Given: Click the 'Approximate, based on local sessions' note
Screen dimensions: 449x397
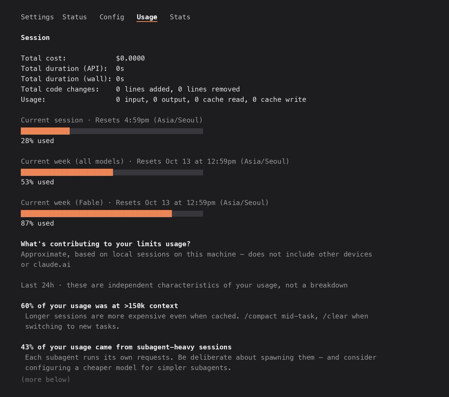Looking at the screenshot, I should tap(196, 260).
